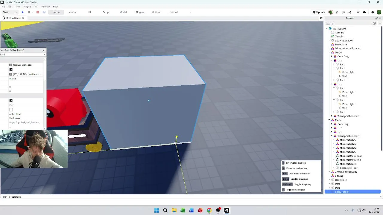This screenshot has width=383, height=215.
Task: Click the client/server view icon after Stop
Action: click(44, 12)
